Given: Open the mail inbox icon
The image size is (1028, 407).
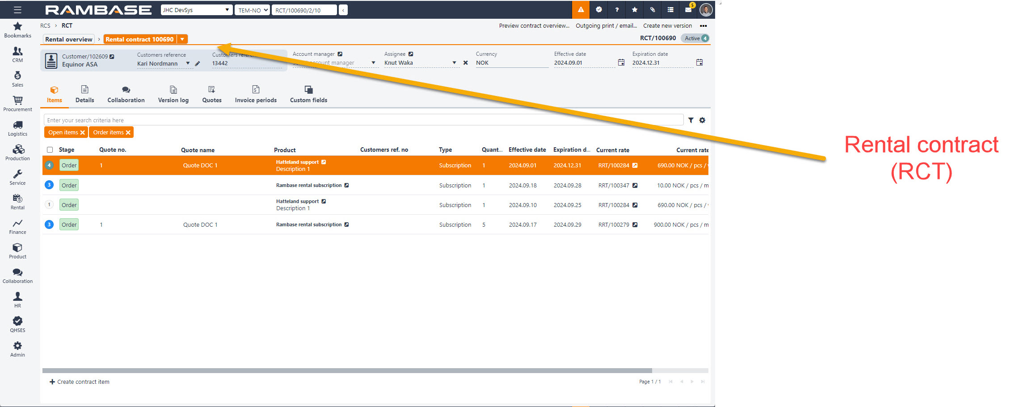Looking at the screenshot, I should point(688,9).
